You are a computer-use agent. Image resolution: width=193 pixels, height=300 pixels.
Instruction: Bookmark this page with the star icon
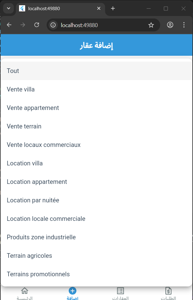pos(151,25)
